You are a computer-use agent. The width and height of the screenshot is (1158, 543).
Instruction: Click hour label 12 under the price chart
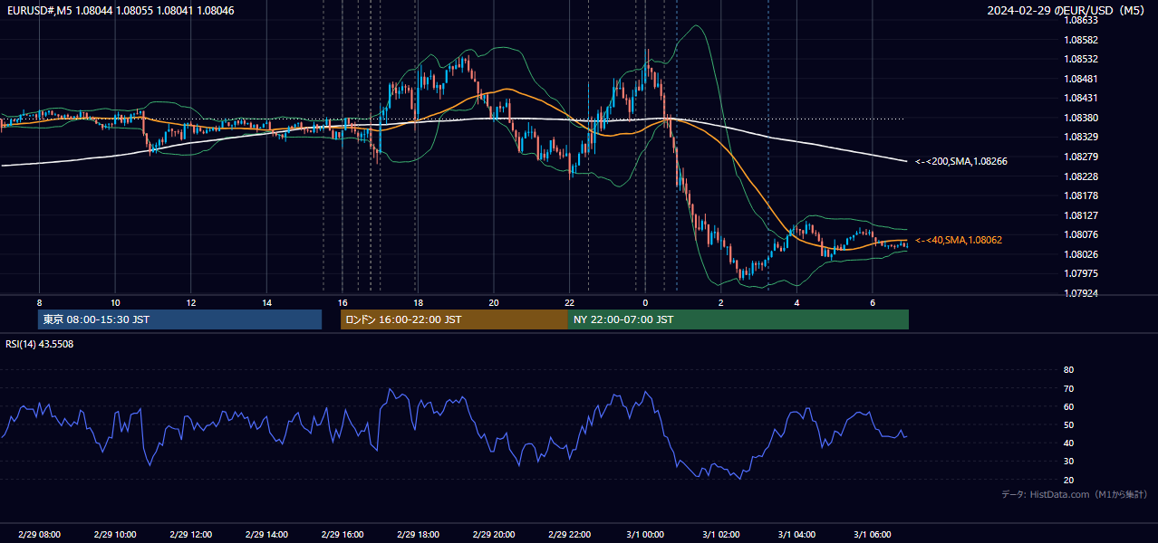(x=190, y=302)
